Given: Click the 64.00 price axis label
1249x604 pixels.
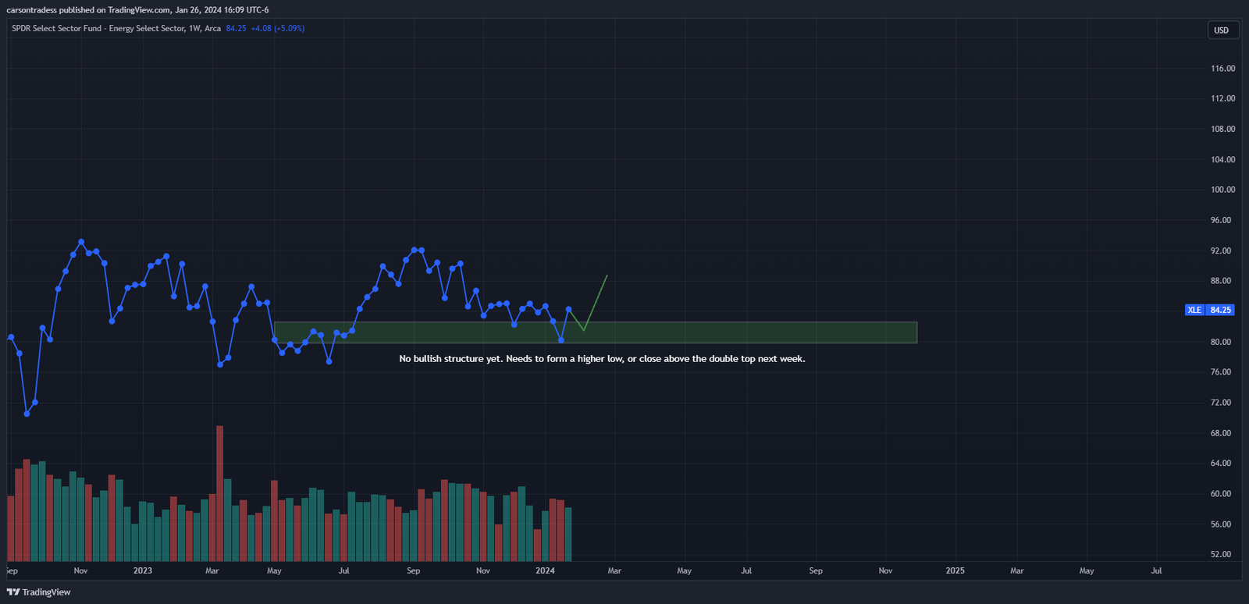Looking at the screenshot, I should click(1221, 463).
